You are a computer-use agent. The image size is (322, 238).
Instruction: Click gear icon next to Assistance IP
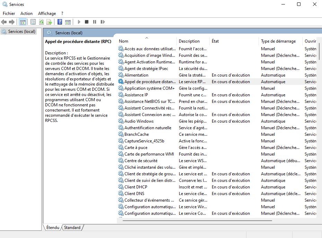[121, 95]
